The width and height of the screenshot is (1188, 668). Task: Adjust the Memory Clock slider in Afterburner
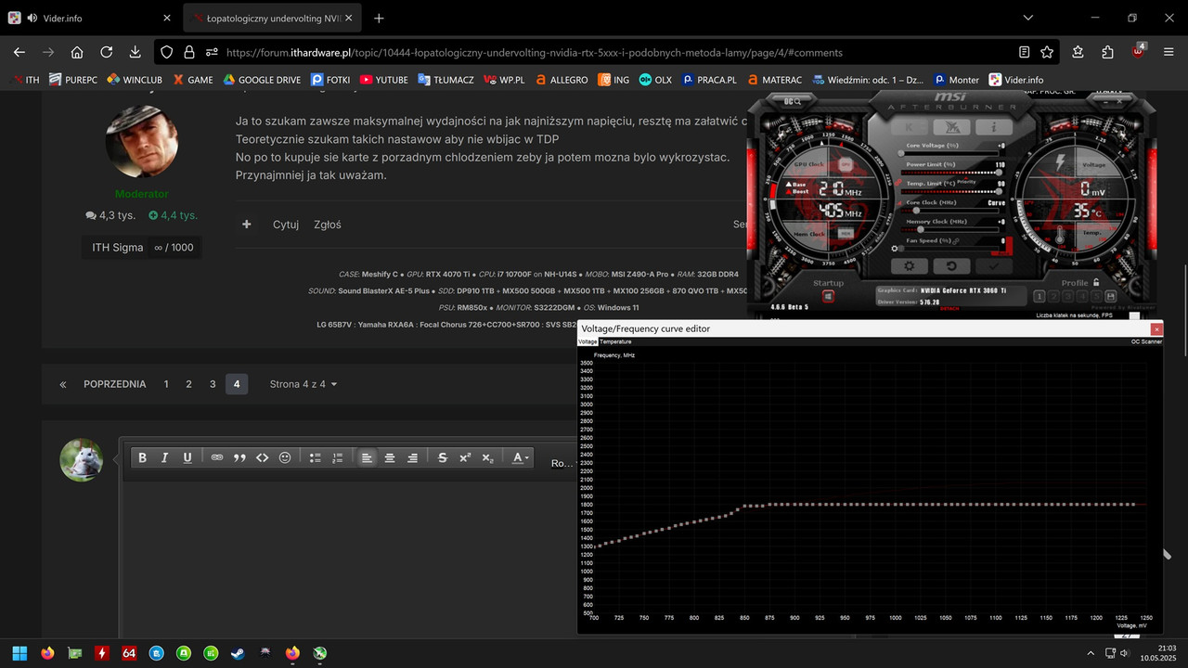pyautogui.click(x=949, y=229)
